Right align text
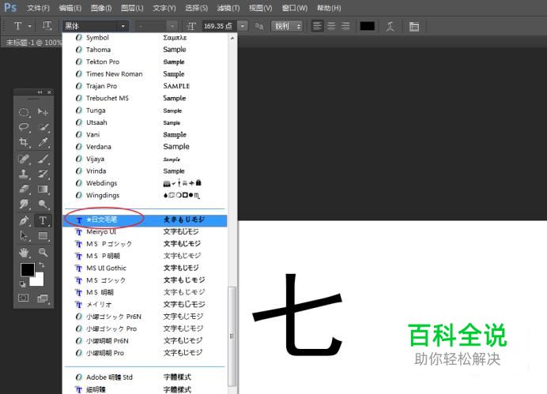Viewport: 547px width, 394px height. 345,26
